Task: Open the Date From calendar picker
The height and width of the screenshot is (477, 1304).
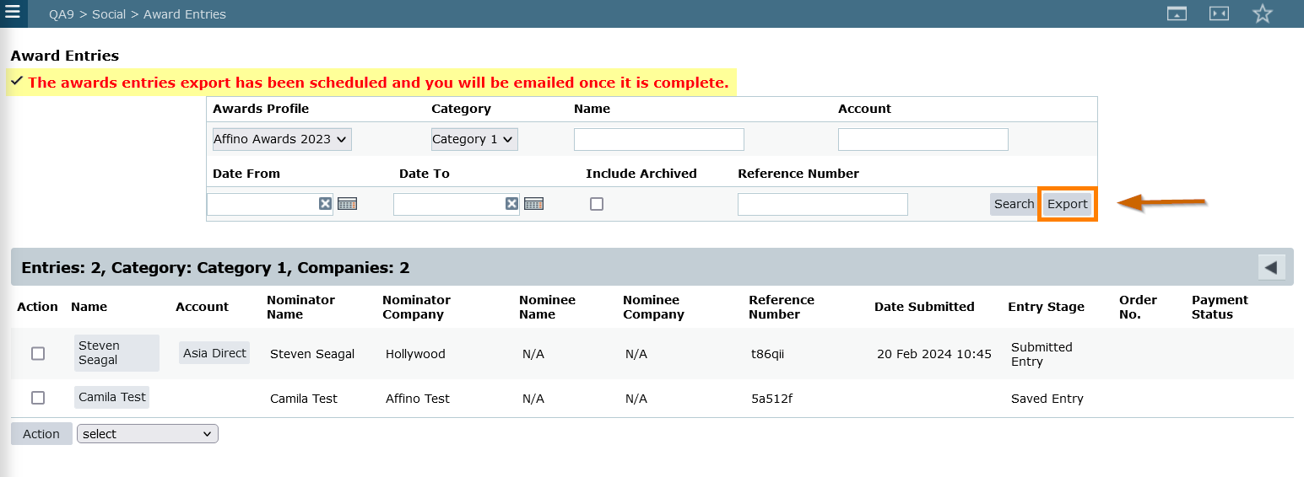Action: click(348, 204)
